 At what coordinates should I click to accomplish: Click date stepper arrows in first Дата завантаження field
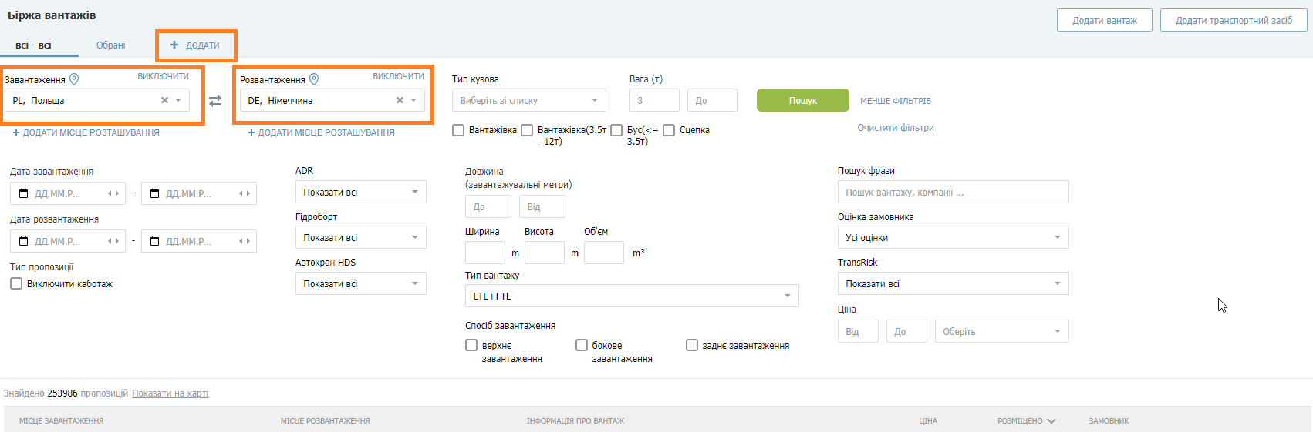(113, 193)
